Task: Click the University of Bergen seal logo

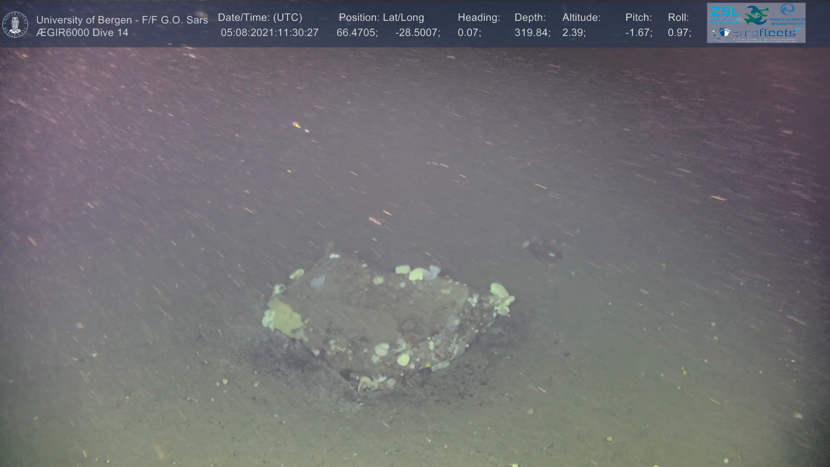Action: point(16,25)
